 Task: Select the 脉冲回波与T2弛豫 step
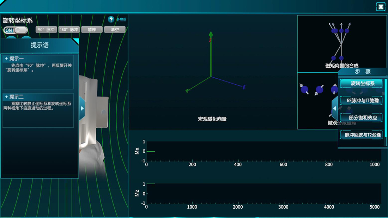click(361, 135)
